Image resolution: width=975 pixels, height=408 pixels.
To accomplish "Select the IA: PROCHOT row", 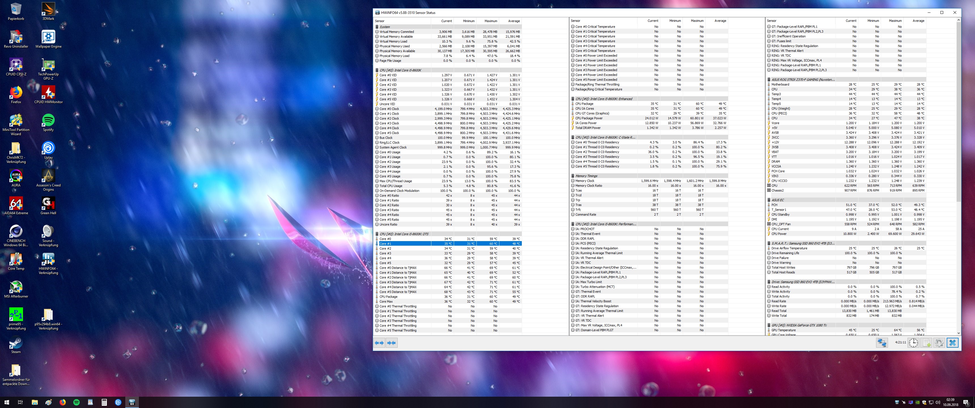I will coord(649,229).
